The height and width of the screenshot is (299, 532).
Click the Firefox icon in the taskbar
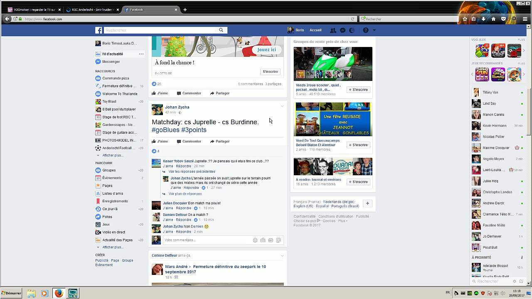point(59,293)
